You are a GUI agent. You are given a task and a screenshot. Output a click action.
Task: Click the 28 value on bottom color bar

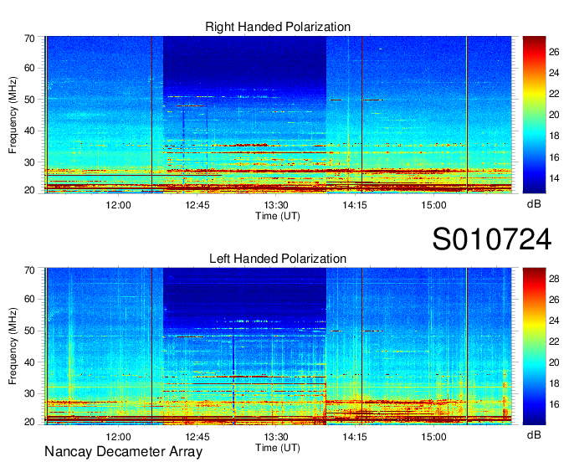tap(554, 279)
